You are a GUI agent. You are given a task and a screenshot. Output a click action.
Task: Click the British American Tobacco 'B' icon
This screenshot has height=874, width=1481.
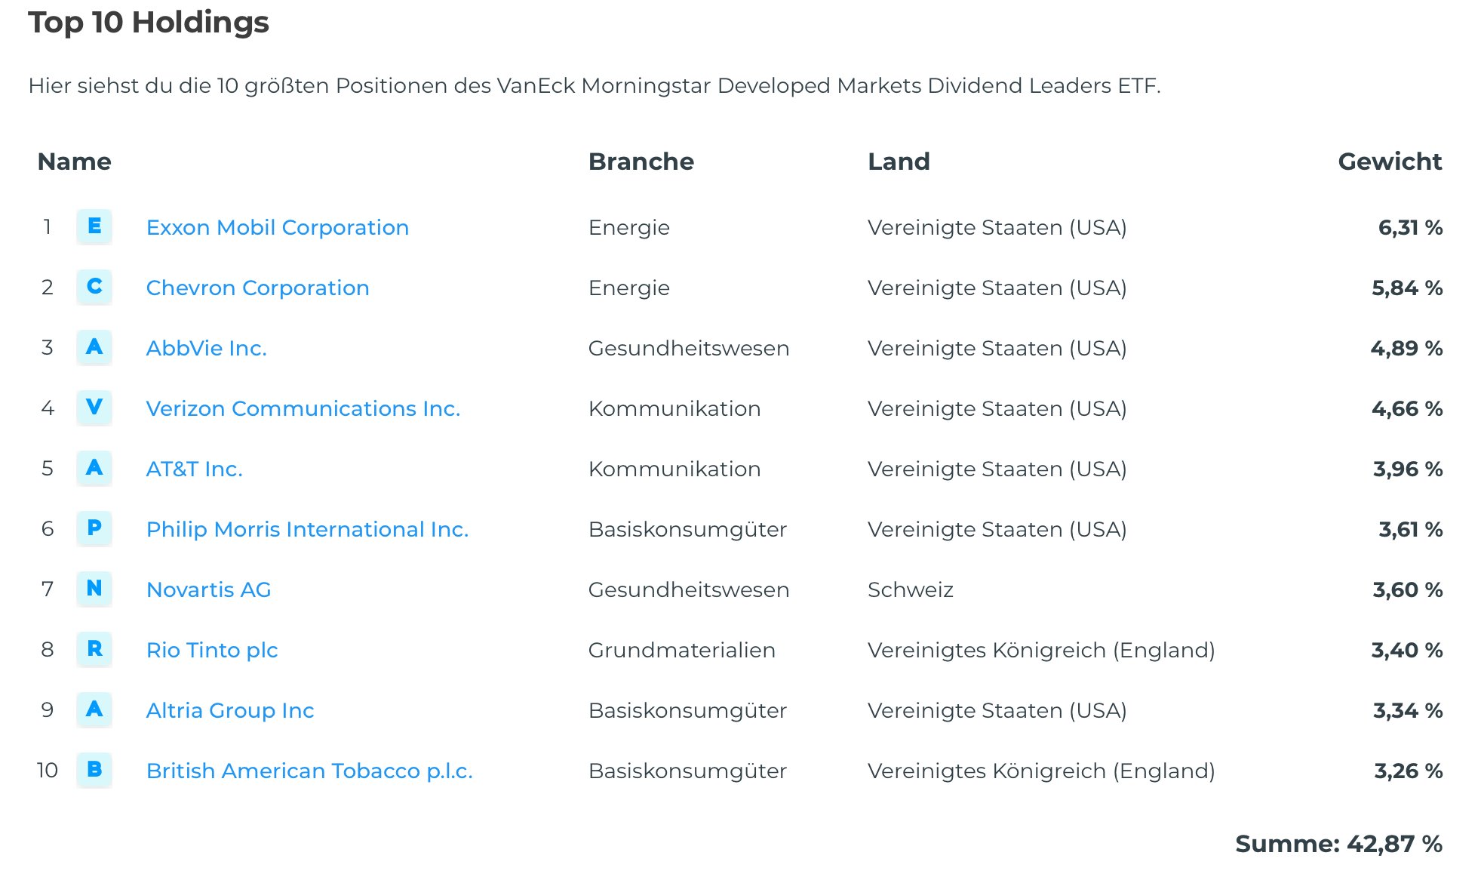coord(94,770)
